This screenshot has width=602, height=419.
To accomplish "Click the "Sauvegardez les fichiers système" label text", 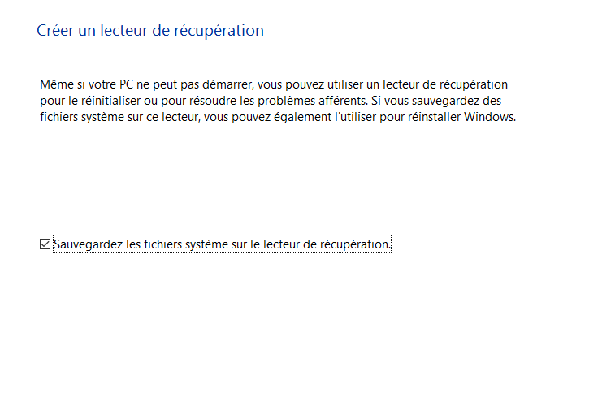I will tap(222, 244).
